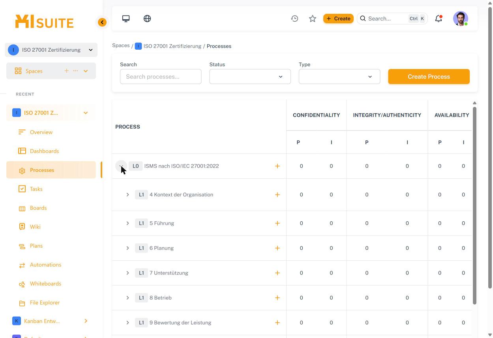The height and width of the screenshot is (338, 493).
Task: Click the Search processes input field
Action: (161, 77)
